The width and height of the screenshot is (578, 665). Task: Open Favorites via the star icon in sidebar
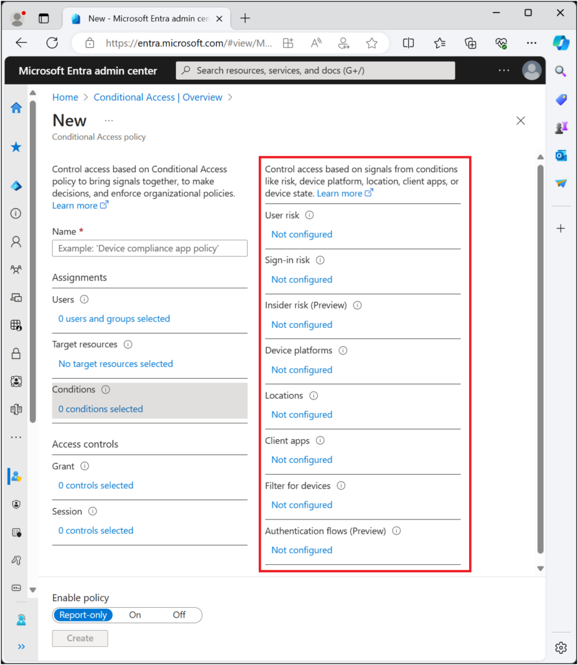click(16, 147)
